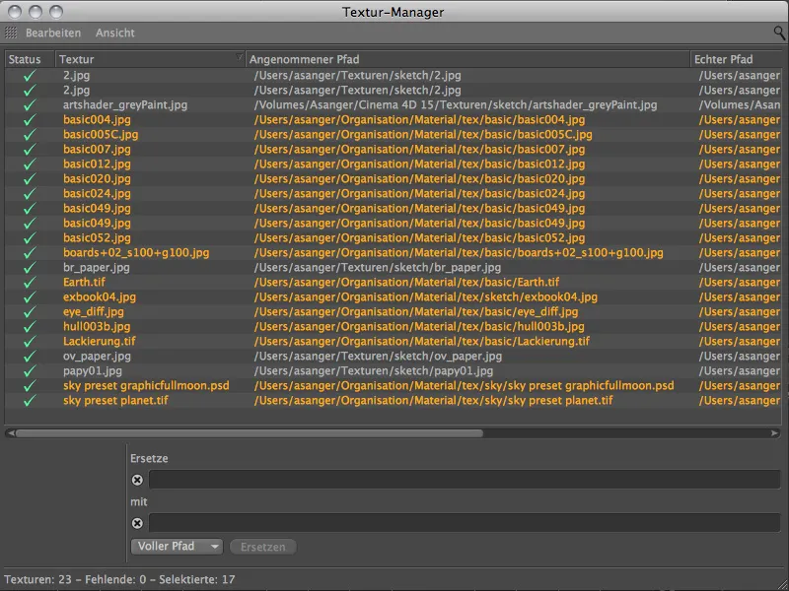Click the sort arrow in the Textur column header

click(240, 56)
